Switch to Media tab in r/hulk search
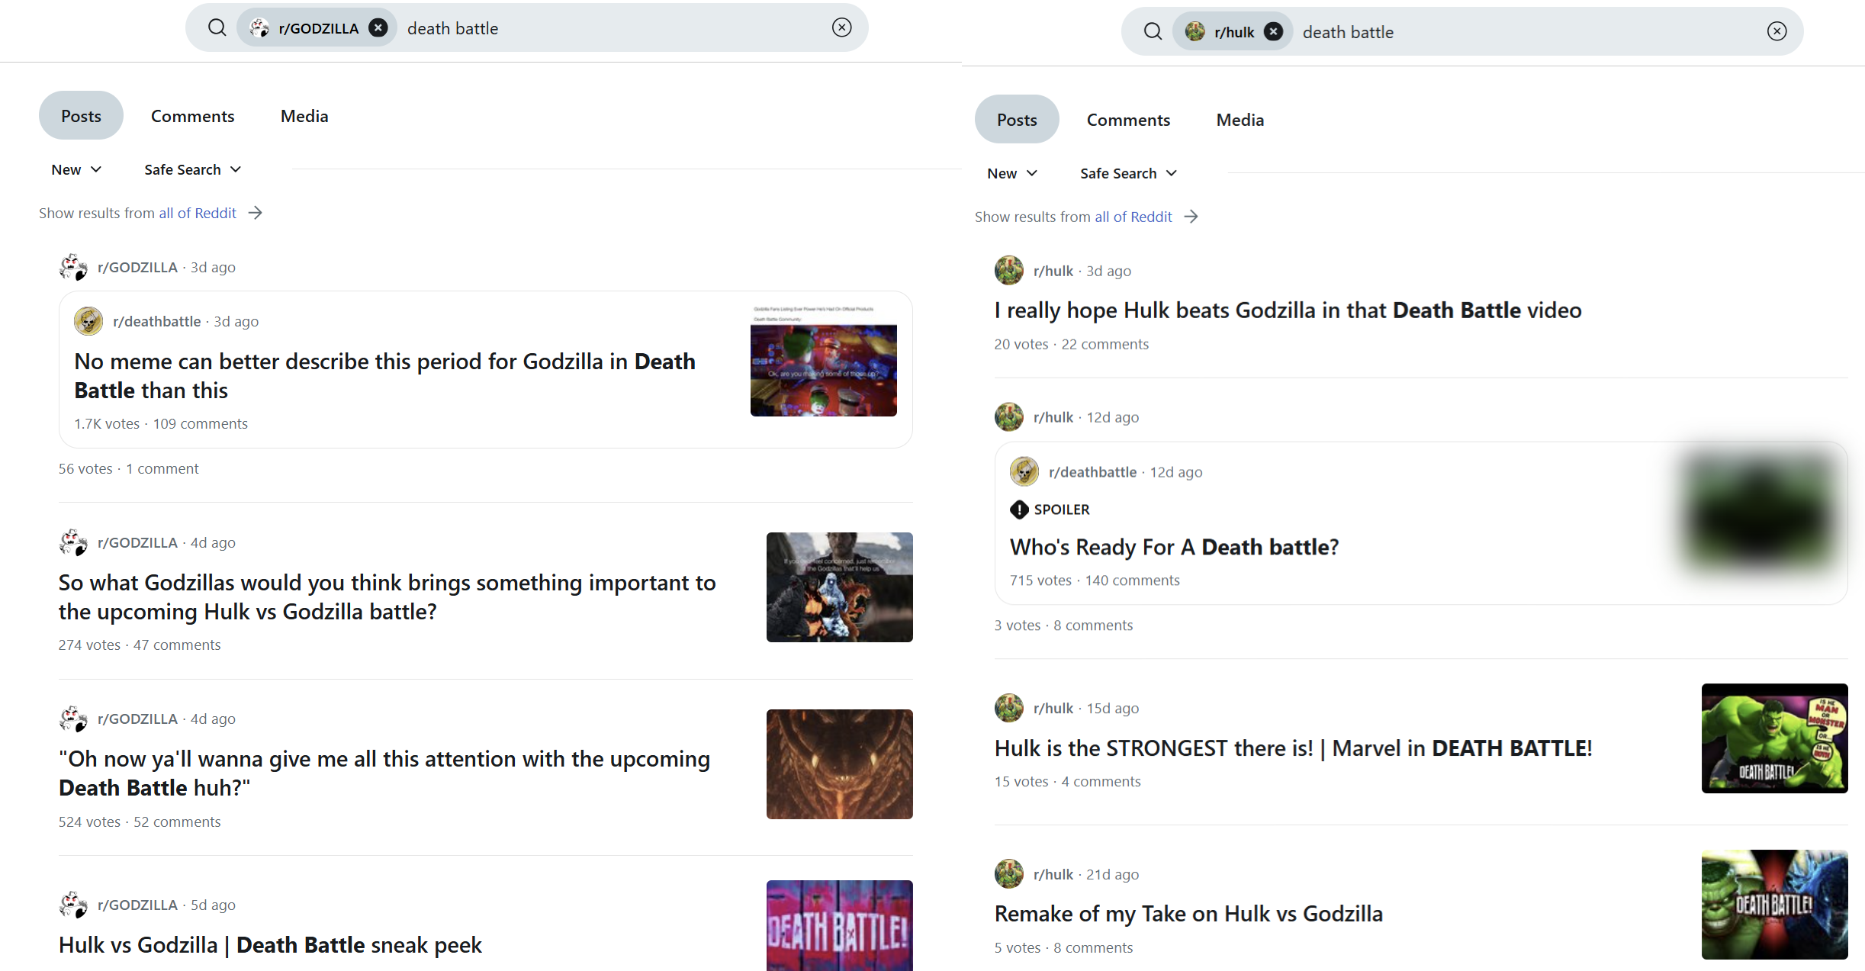The height and width of the screenshot is (971, 1865). click(1240, 120)
